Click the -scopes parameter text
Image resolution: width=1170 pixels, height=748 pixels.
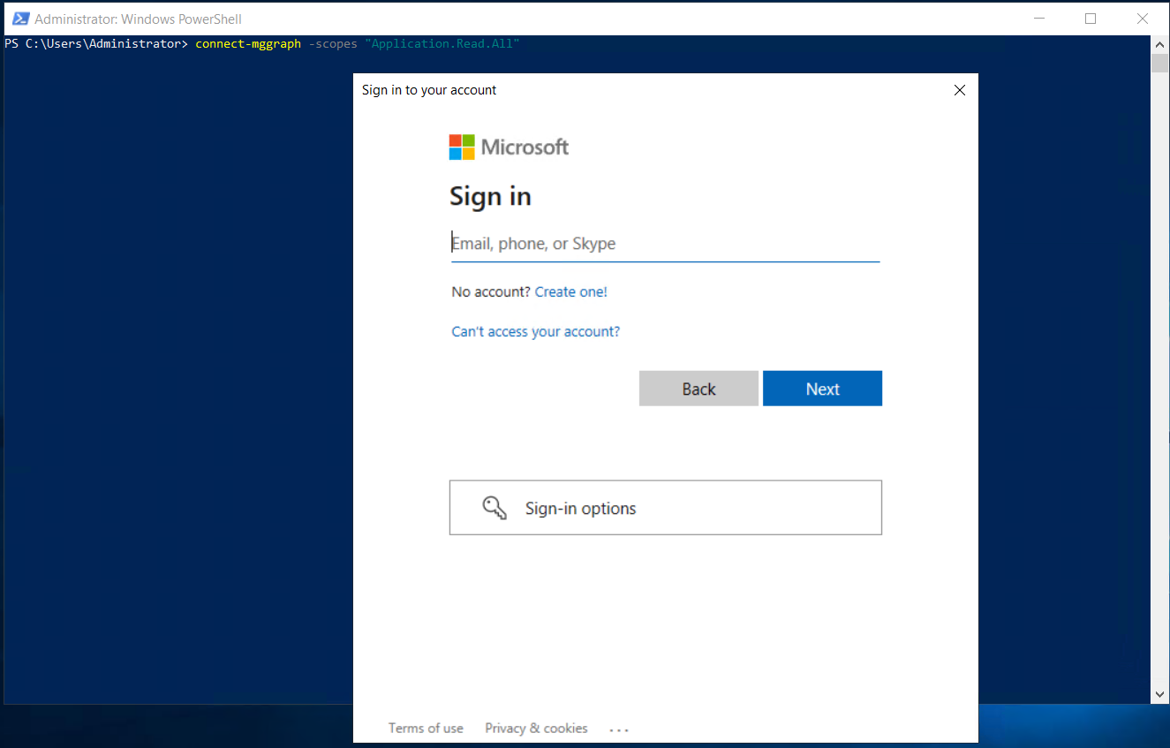point(333,44)
